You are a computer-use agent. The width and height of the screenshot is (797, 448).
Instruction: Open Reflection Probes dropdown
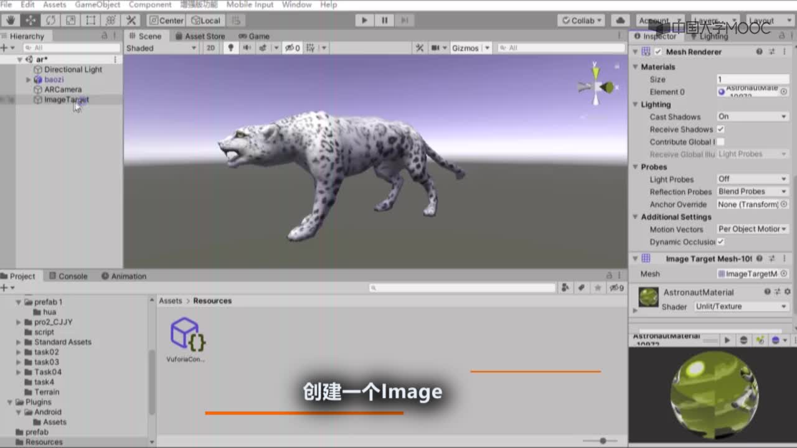752,192
